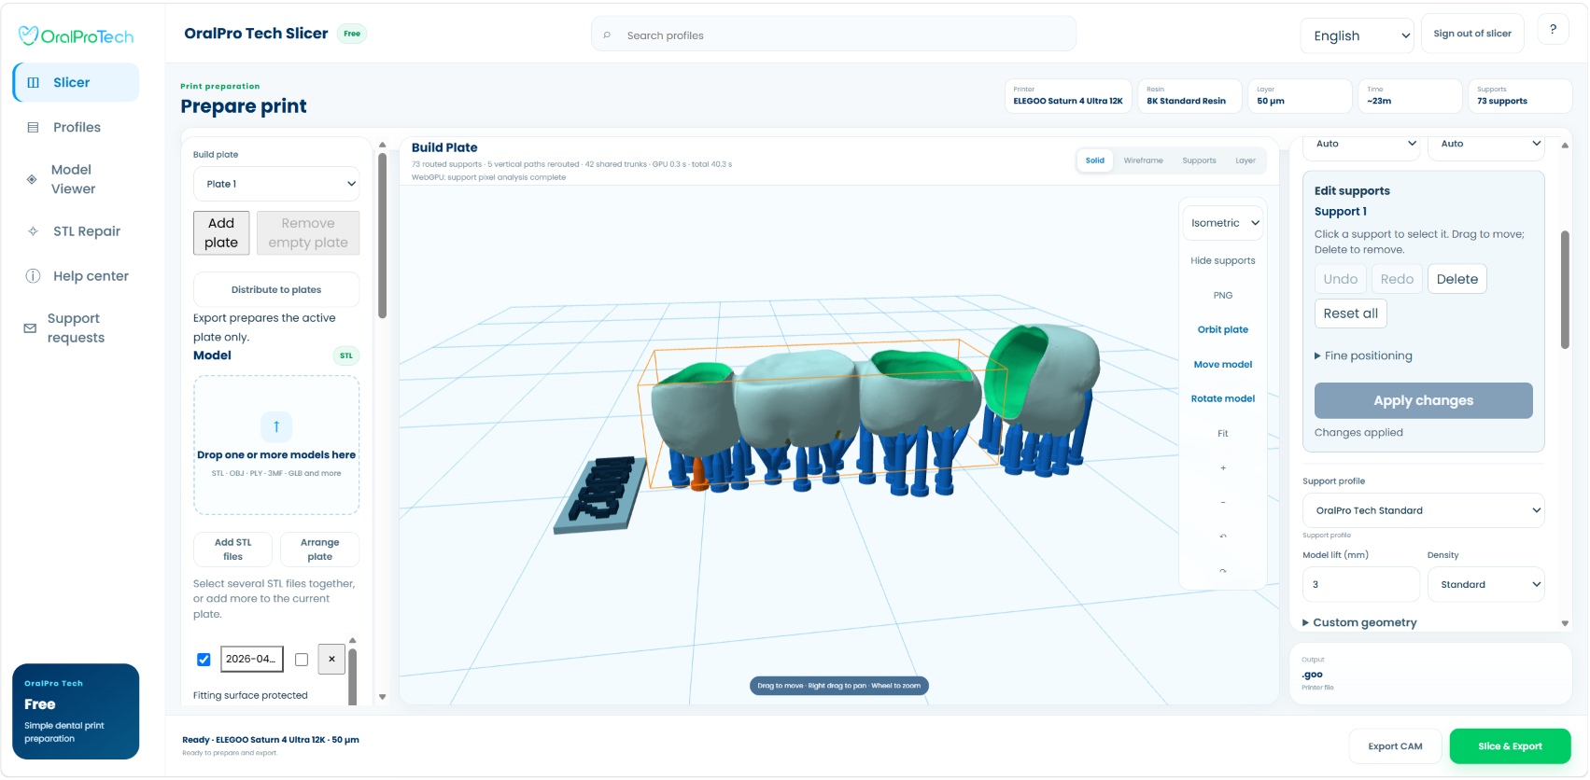
Task: Open the Profiles page icon
Action: 33,128
